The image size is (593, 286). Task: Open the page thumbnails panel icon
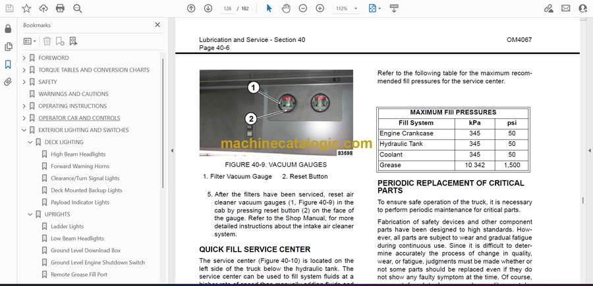click(8, 47)
